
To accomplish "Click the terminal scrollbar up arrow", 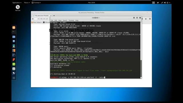I will pos(141,22).
